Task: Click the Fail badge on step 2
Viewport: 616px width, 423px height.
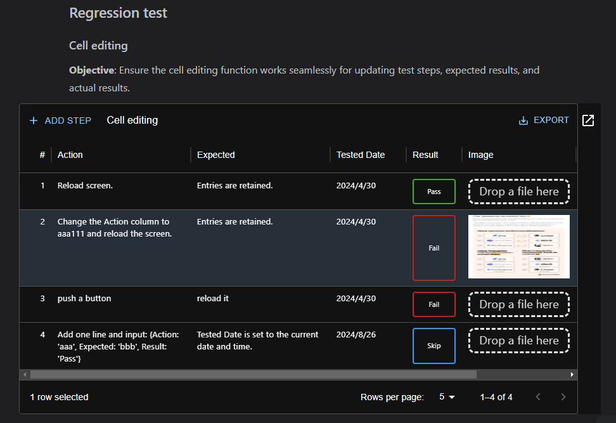Action: (x=433, y=248)
